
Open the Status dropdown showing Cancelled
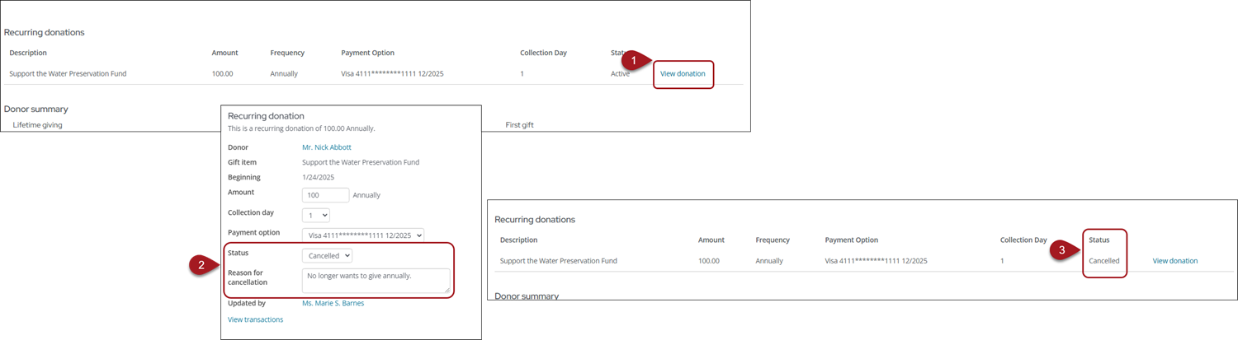click(x=327, y=256)
